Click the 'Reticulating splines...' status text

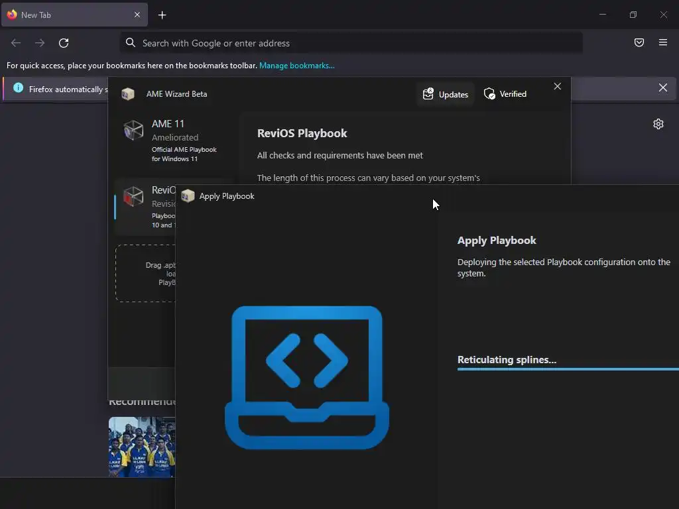point(507,360)
